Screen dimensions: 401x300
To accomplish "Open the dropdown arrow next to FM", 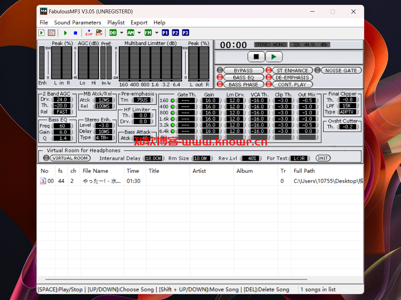I will coord(157,33).
